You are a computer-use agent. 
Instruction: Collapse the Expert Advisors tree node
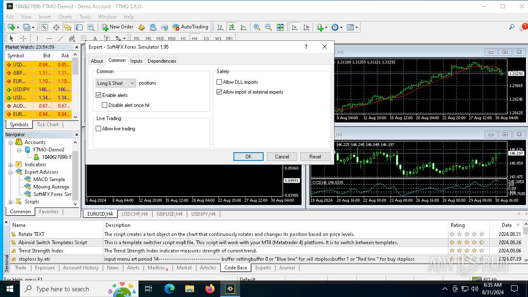11,172
